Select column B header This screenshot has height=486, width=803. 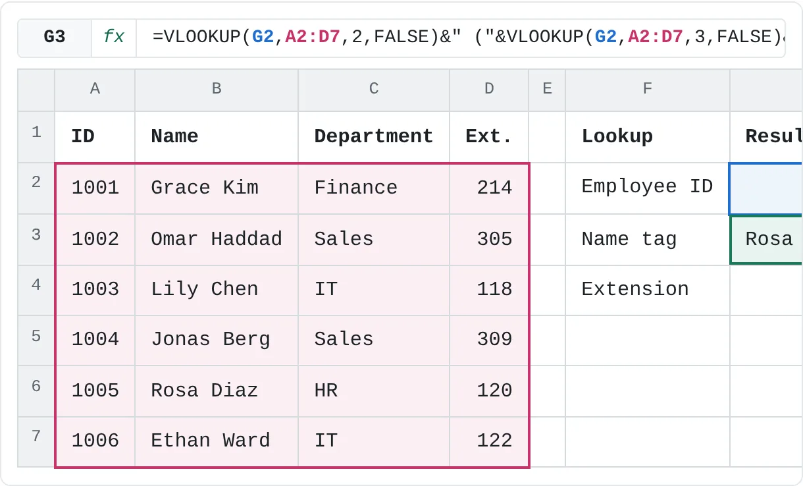pos(217,89)
